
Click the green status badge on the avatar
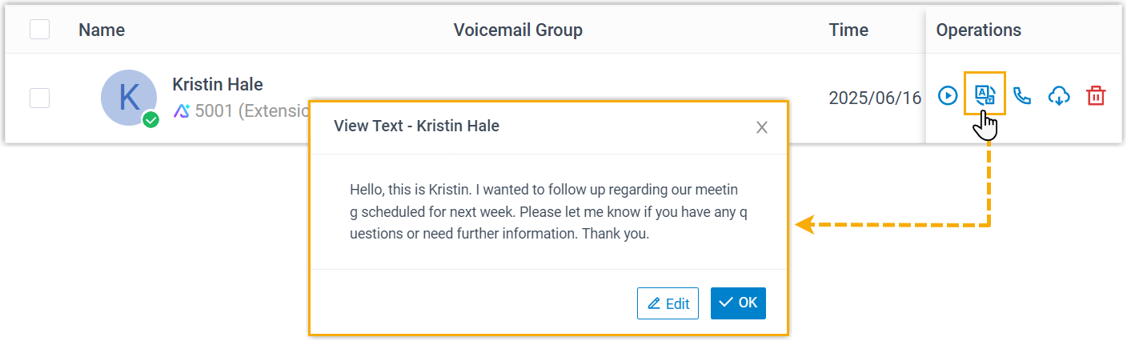150,120
